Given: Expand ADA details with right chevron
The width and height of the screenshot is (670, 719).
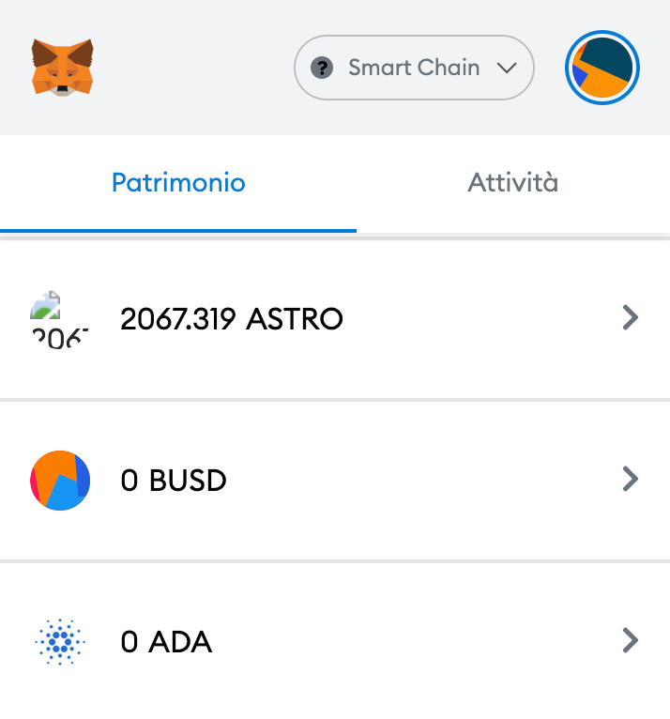Looking at the screenshot, I should coord(631,640).
